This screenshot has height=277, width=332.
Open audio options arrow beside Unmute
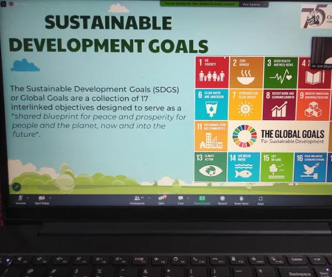pyautogui.click(x=28, y=198)
